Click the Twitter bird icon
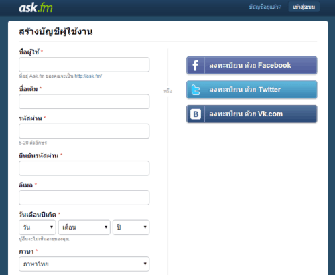Viewport: 335px width, 275px height. [x=196, y=90]
